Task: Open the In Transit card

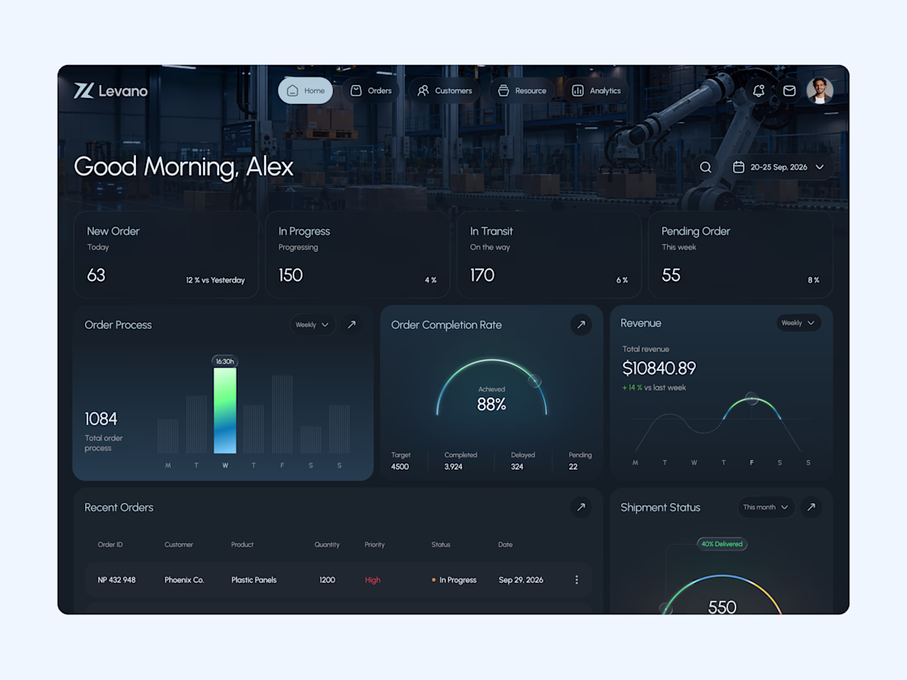Action: (x=549, y=255)
